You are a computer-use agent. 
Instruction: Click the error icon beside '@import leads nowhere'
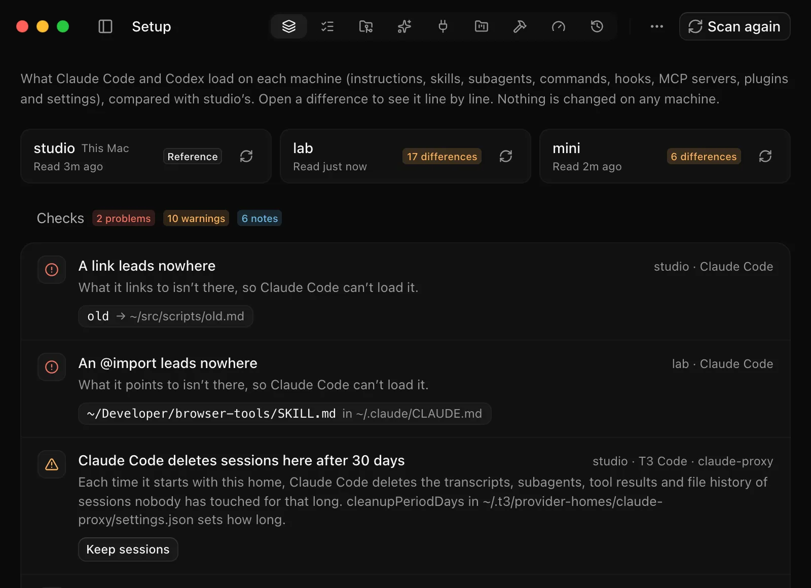pyautogui.click(x=52, y=367)
